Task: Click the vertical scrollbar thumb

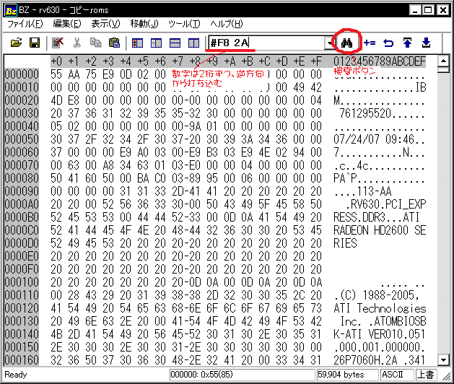Action: click(x=443, y=69)
